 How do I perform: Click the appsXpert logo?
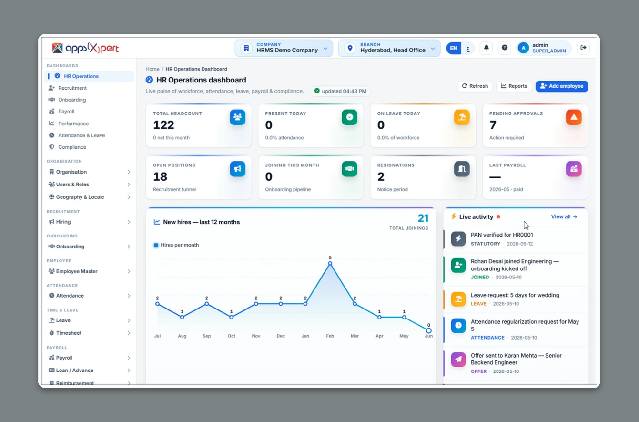coord(85,48)
